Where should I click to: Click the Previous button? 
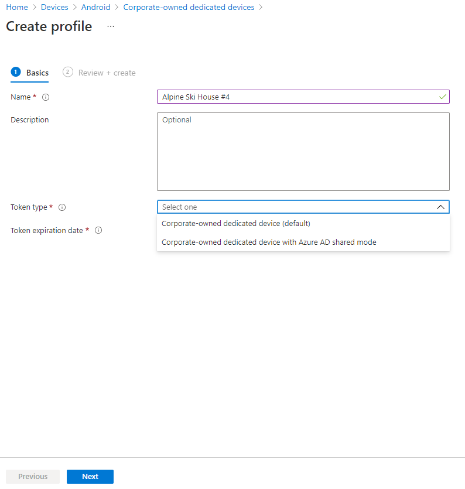click(x=32, y=476)
